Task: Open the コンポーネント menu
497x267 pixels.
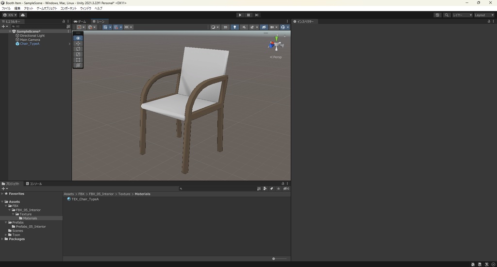Action: [68, 8]
